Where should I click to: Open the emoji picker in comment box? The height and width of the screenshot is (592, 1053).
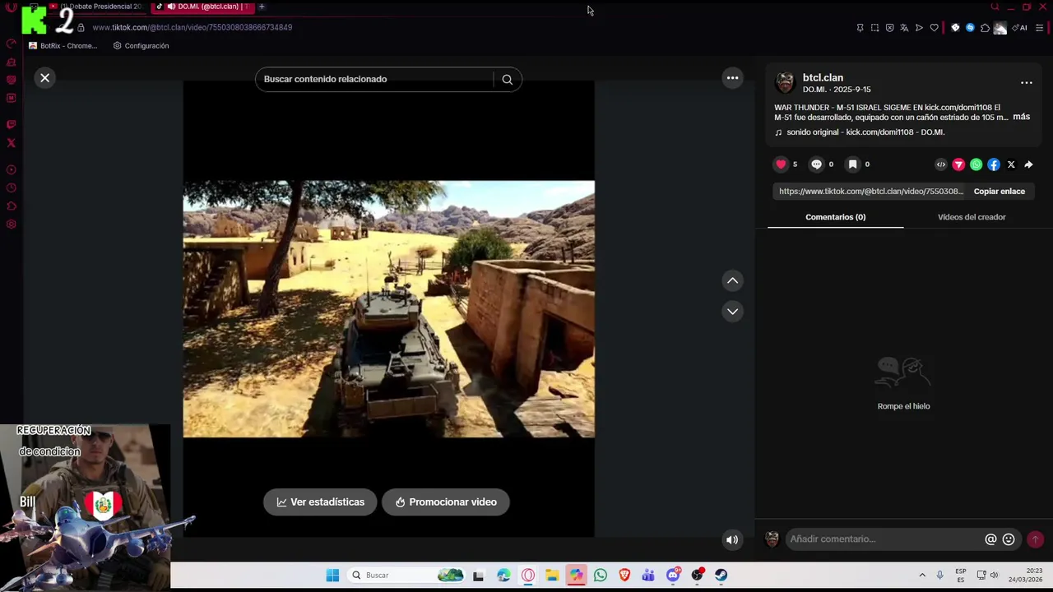tap(1009, 539)
